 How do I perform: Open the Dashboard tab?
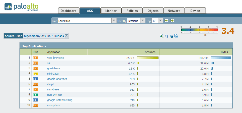68,11
